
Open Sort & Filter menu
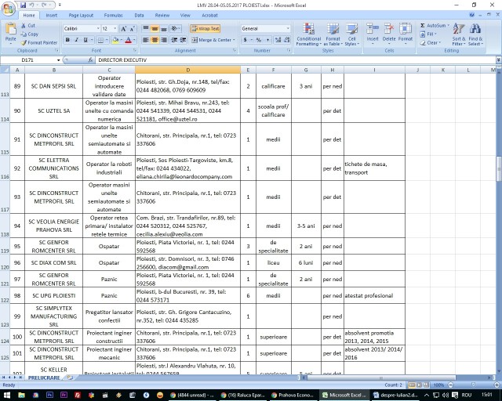point(458,34)
